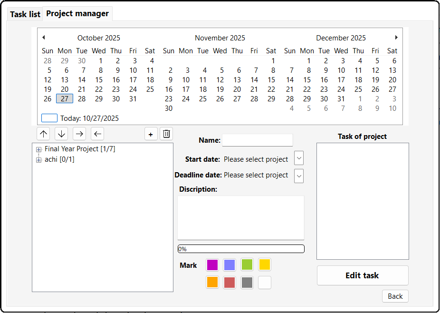440x313 pixels.
Task: Select December 6 in calendar
Action: (x=394, y=61)
